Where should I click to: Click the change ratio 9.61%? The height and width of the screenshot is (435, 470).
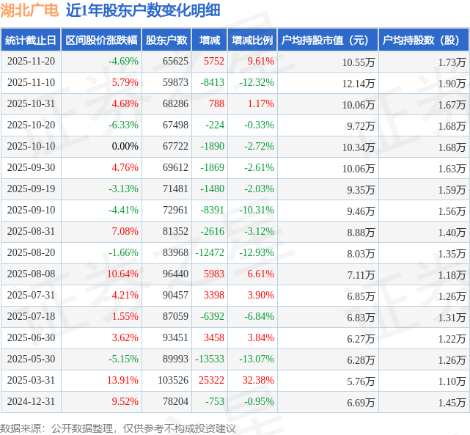pyautogui.click(x=260, y=61)
